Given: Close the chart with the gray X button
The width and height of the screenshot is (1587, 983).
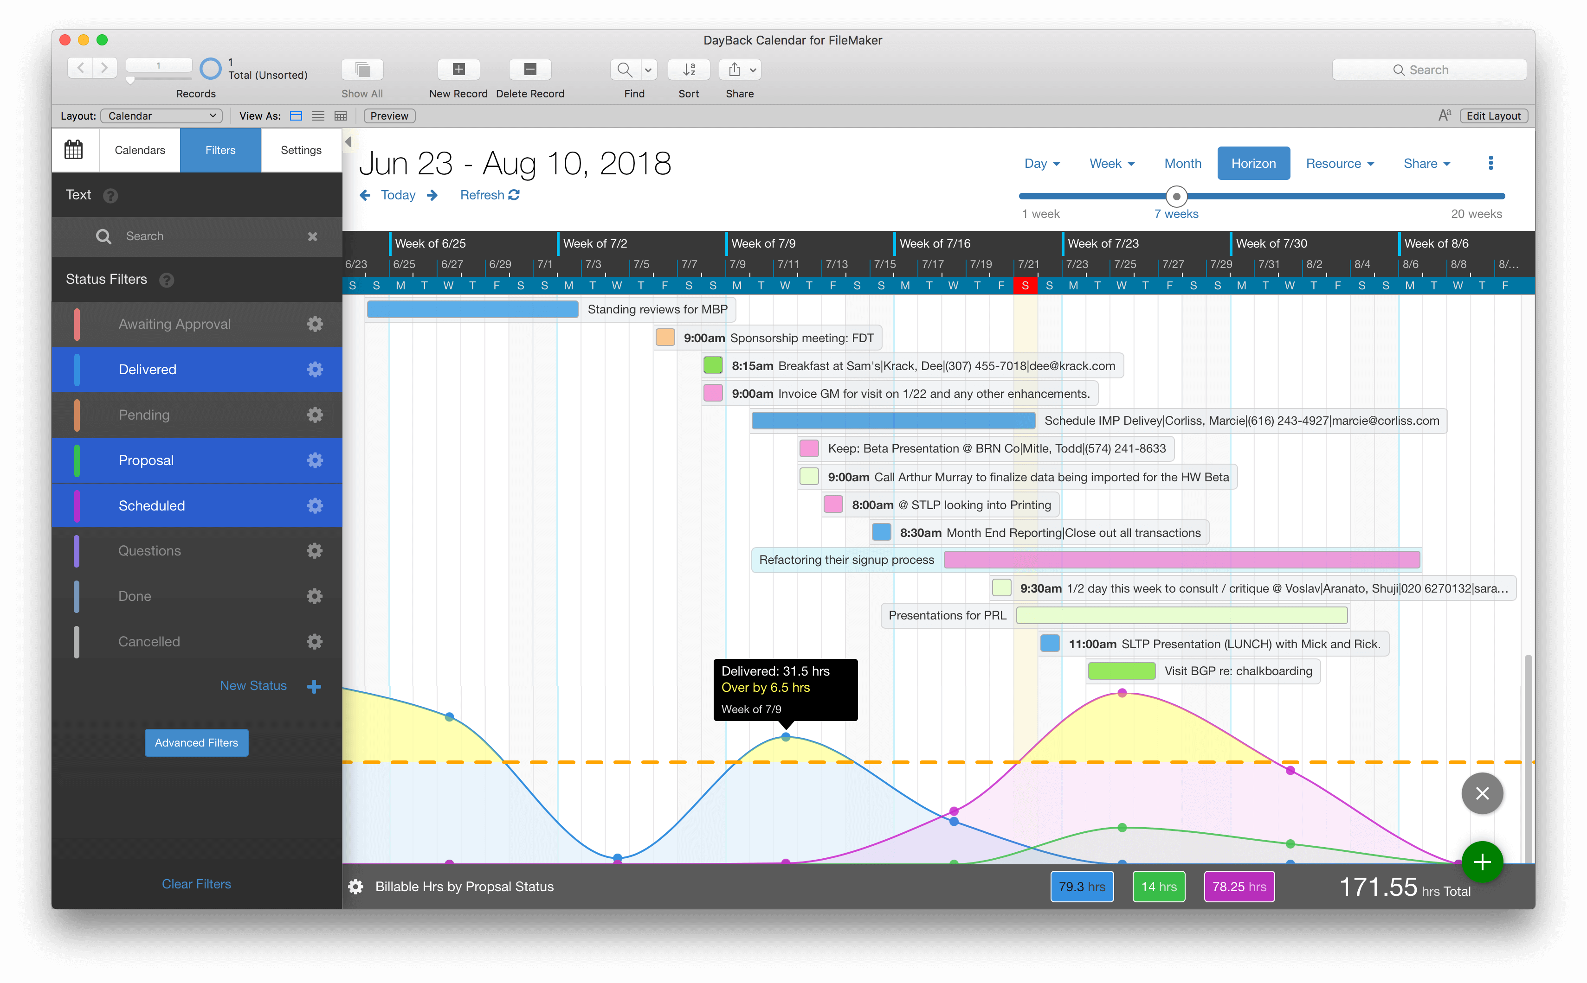Looking at the screenshot, I should tap(1482, 793).
